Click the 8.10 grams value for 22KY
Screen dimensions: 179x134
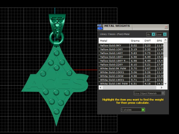pyautogui.click(x=134, y=64)
